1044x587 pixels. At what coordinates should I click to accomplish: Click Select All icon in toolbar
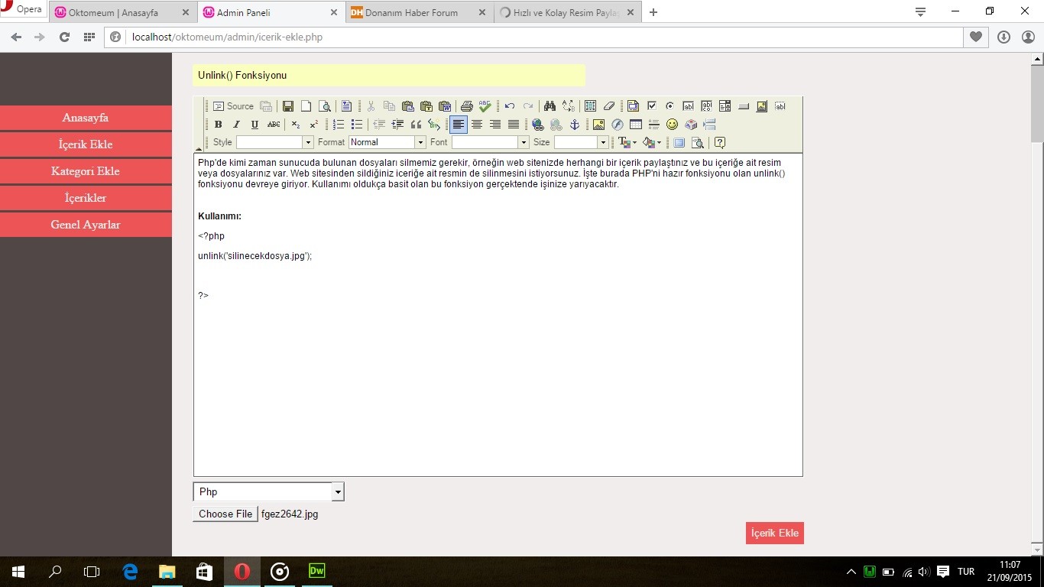590,106
